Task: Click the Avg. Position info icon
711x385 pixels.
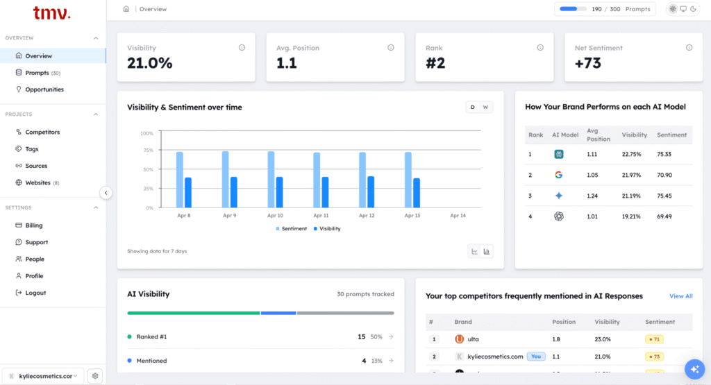Action: pyautogui.click(x=391, y=48)
